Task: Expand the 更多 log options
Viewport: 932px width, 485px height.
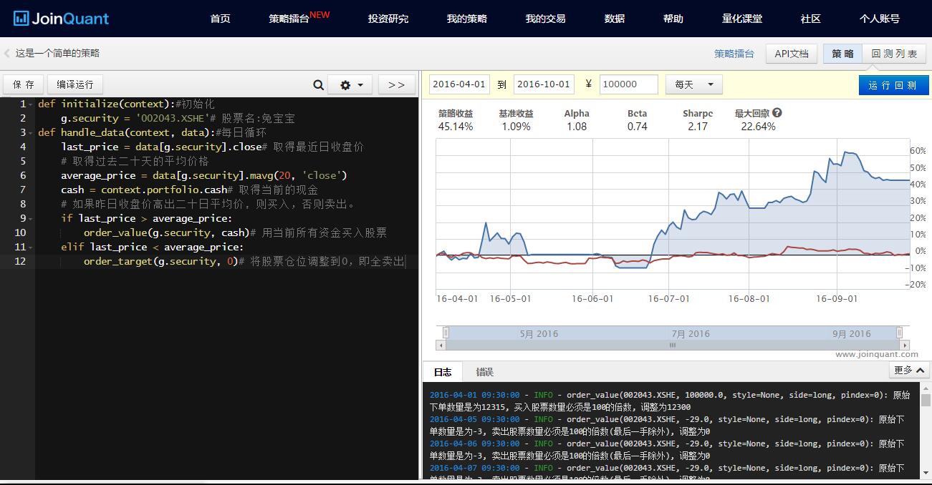Action: pos(909,370)
